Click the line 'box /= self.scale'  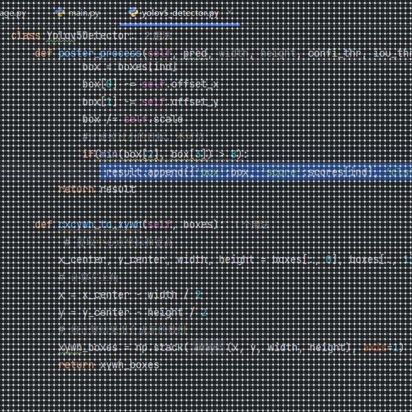coord(132,119)
